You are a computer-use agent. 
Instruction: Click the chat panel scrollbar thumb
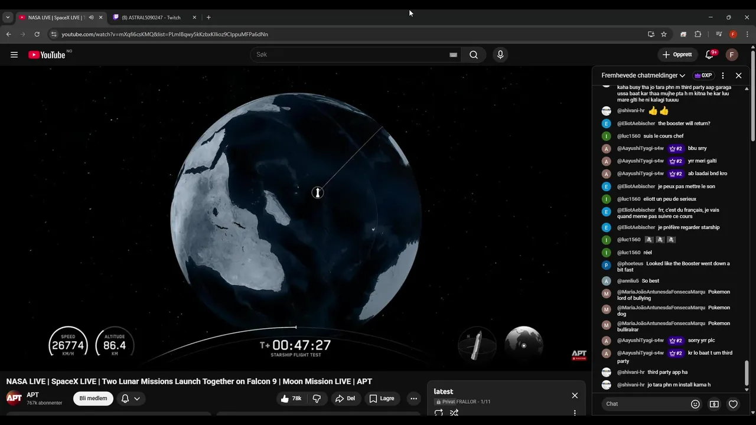(747, 373)
